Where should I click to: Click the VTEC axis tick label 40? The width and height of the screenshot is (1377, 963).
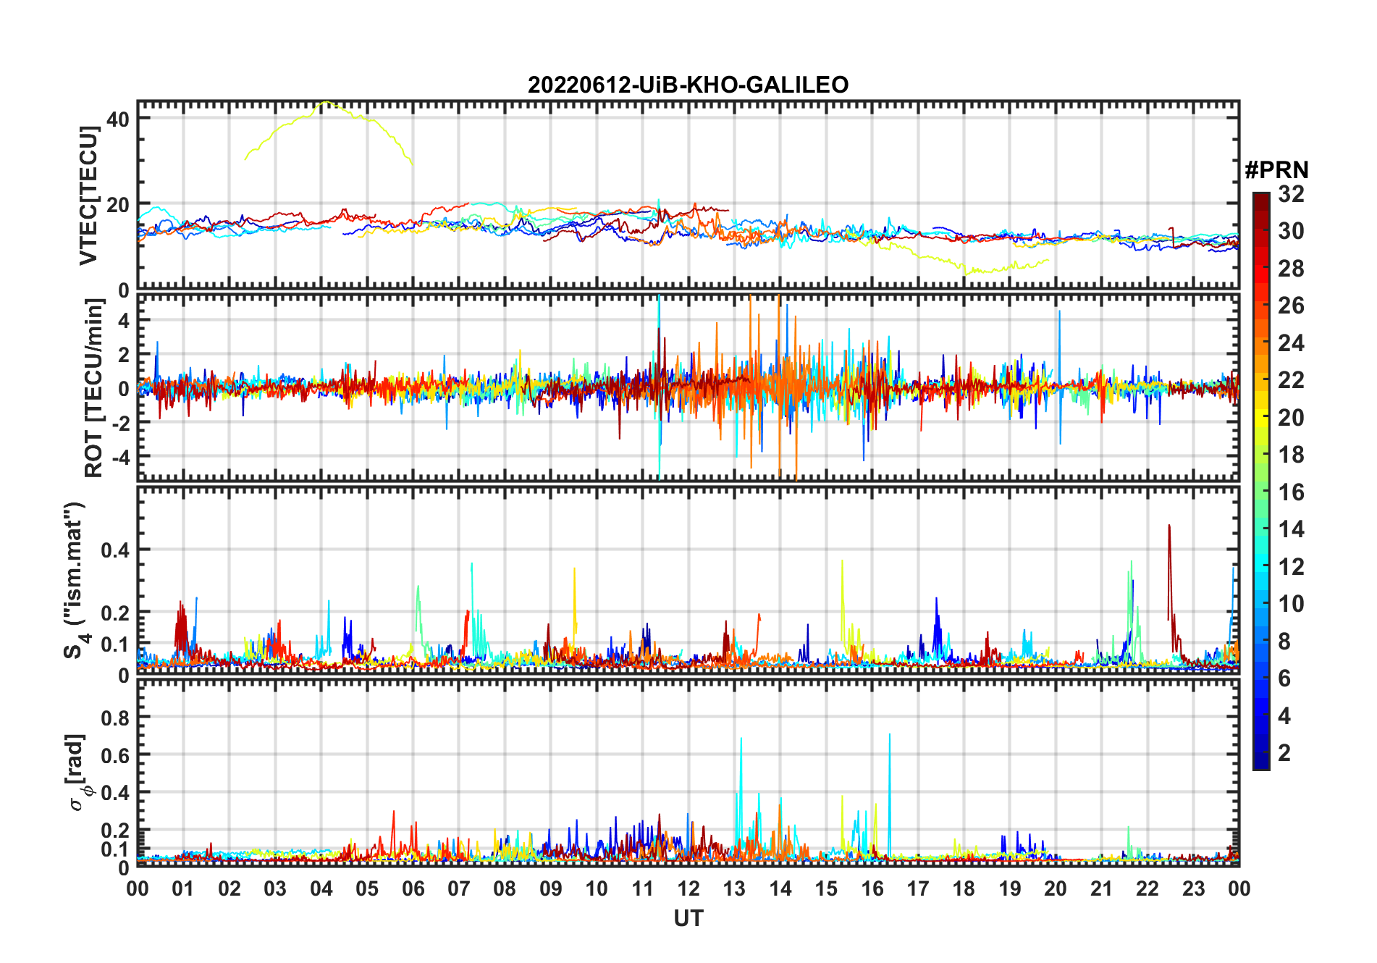tap(117, 119)
